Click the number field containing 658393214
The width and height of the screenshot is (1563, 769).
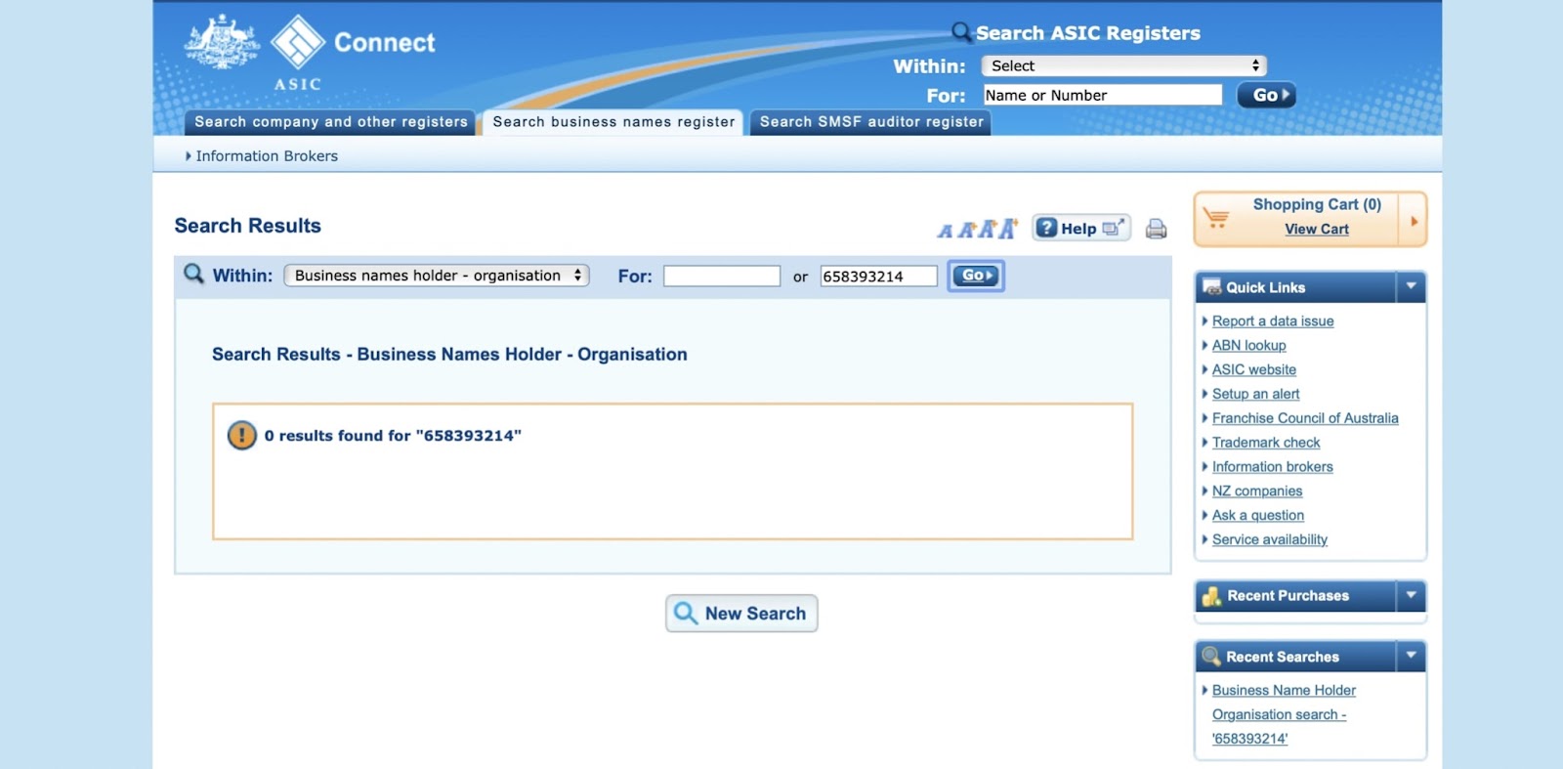[879, 277]
